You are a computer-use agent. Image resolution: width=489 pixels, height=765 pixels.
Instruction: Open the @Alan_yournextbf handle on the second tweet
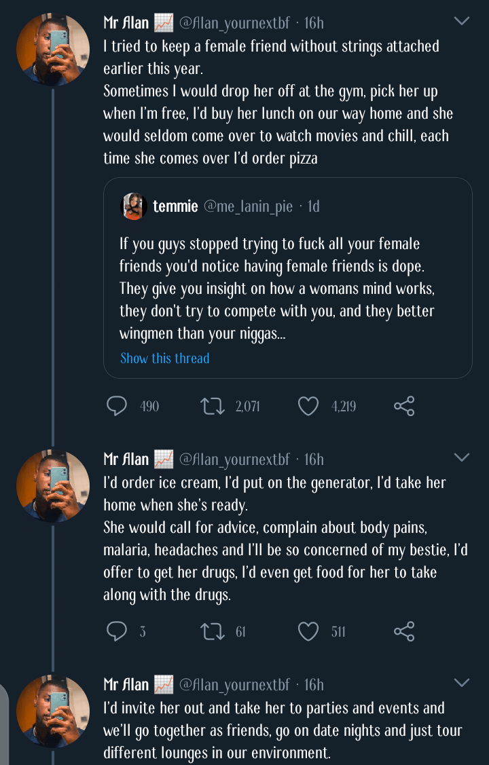tap(234, 460)
